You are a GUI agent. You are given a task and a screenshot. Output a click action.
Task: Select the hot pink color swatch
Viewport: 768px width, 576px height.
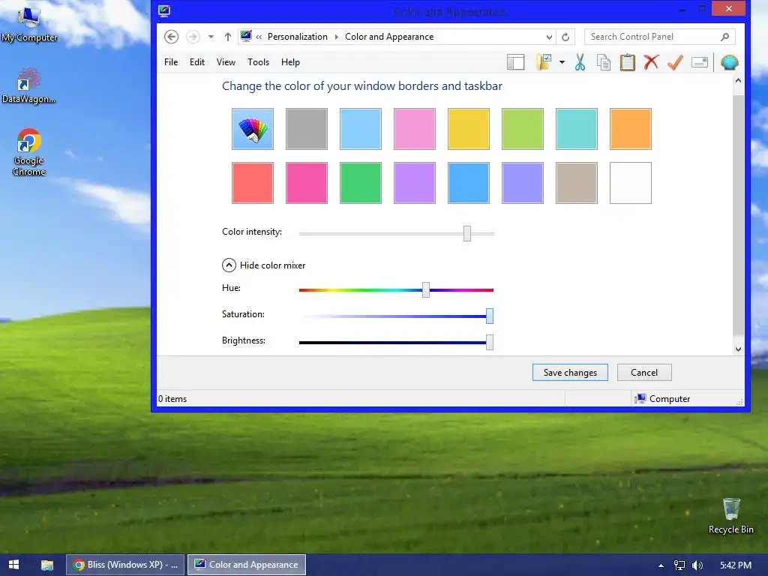[x=307, y=183]
